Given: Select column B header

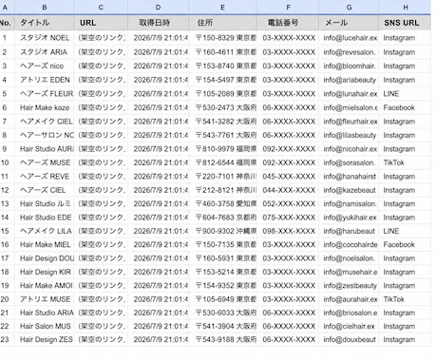Looking at the screenshot, I should (x=45, y=7).
